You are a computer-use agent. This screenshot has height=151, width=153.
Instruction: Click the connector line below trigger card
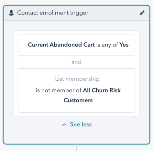[x=76, y=148]
